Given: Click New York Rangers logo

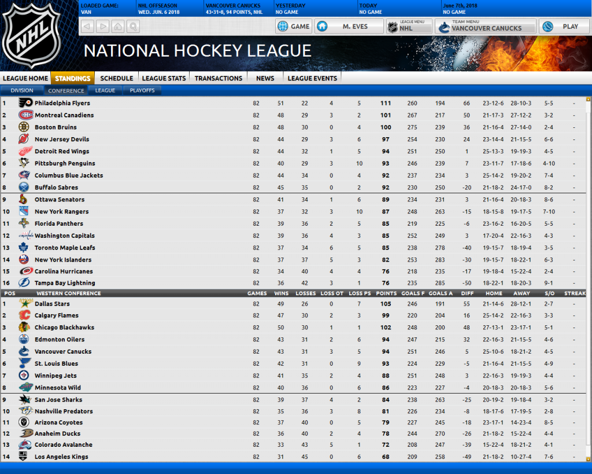Looking at the screenshot, I should tap(24, 211).
